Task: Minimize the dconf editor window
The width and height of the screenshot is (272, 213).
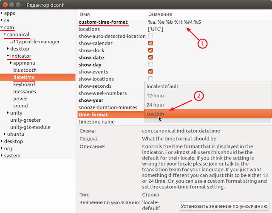Action: (x=11, y=5)
